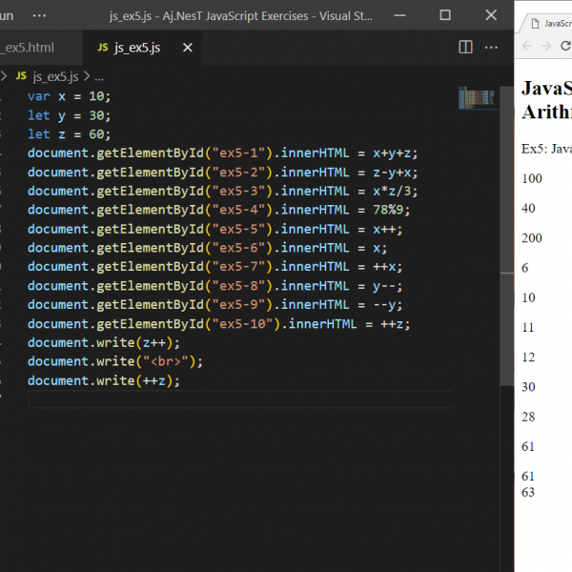Expand the title bar menu overflow ellipsis

(39, 15)
